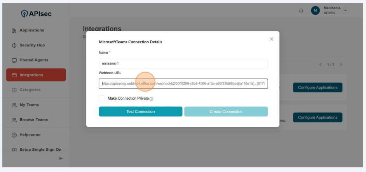Expand the Manikanta user account dropdown
Image resolution: width=366 pixels, height=172 pixels.
[345, 10]
